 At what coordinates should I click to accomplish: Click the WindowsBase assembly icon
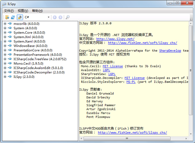click(10, 45)
